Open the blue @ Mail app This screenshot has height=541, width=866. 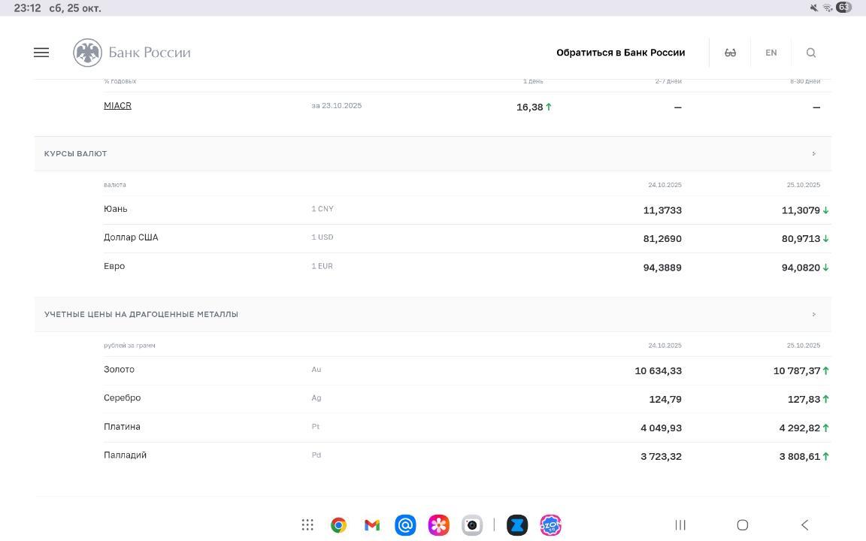(405, 525)
